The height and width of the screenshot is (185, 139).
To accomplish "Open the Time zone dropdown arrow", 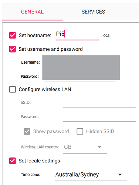I will 120,175.
